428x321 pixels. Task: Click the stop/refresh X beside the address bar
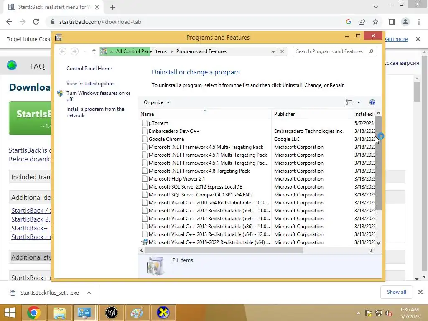click(282, 51)
